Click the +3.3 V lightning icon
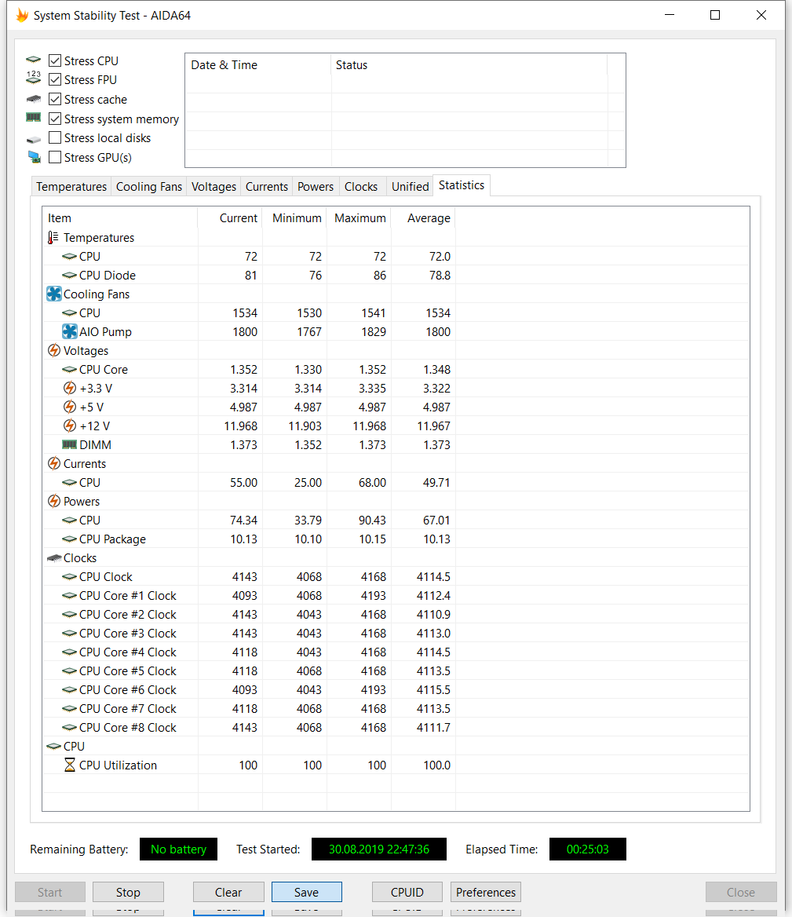 (70, 389)
